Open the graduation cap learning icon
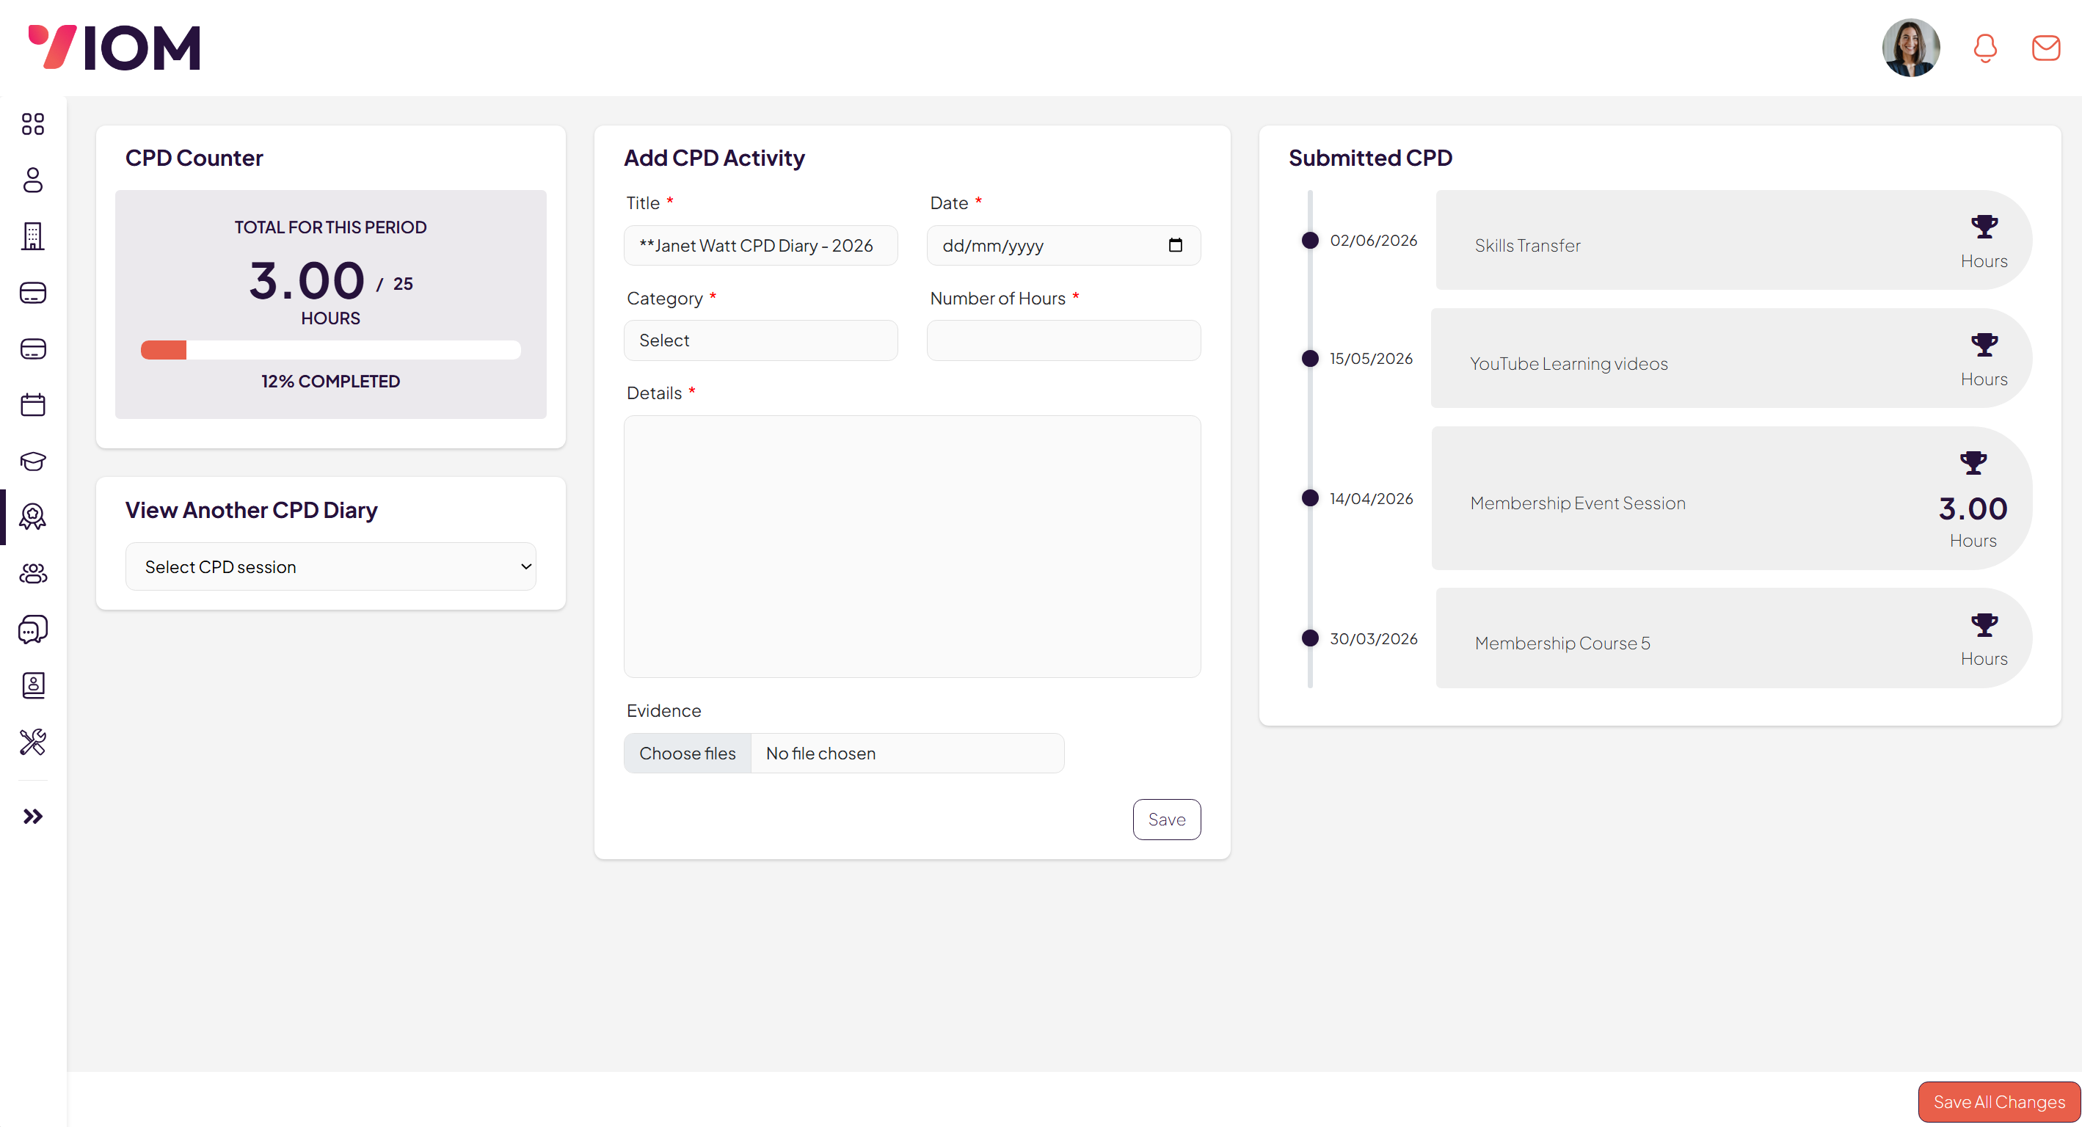Screen dimensions: 2082x1127 point(33,462)
